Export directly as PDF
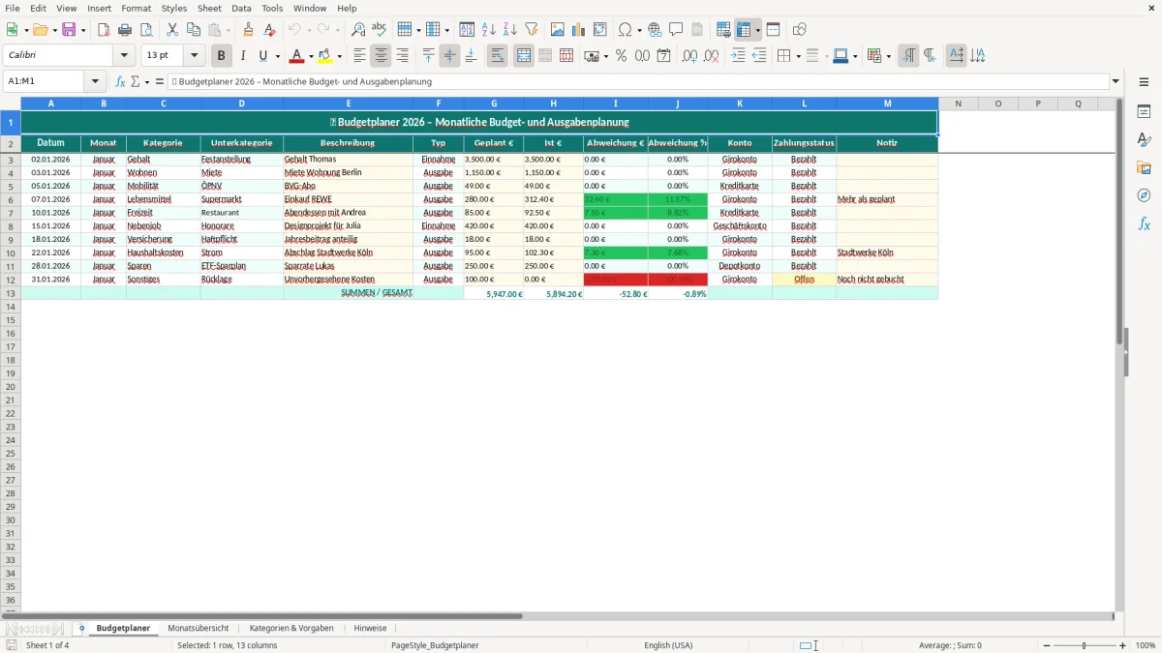This screenshot has height=653, width=1162. [104, 30]
